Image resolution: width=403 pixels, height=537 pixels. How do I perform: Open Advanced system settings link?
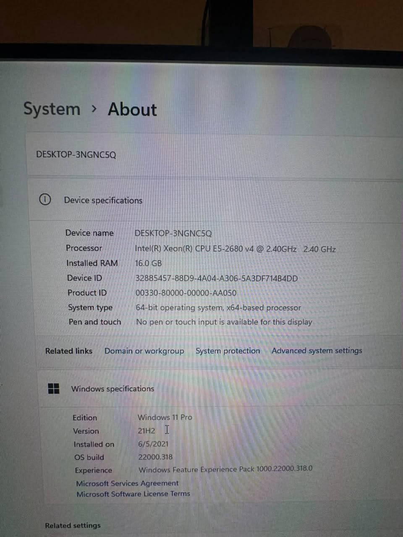(x=317, y=351)
